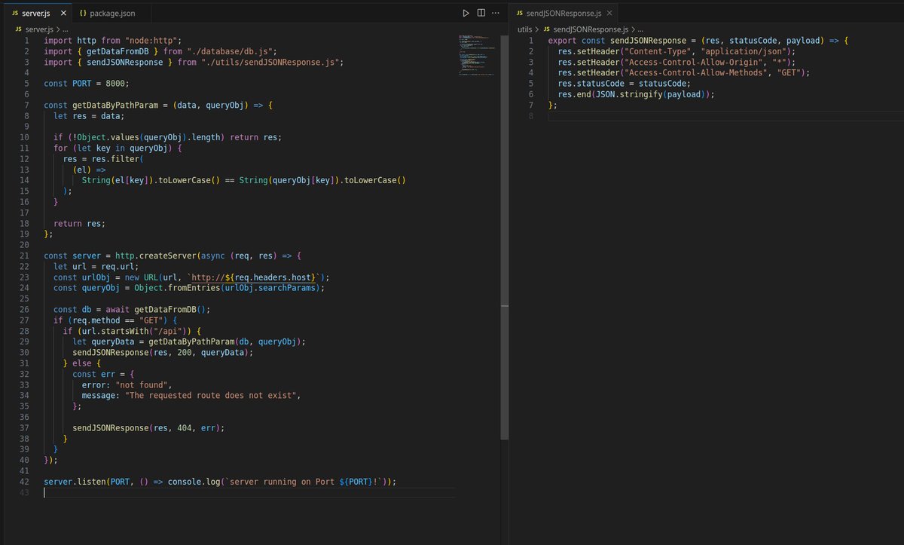904x545 pixels.
Task: Click the getDataByPathParam definition on line 7
Action: click(x=115, y=105)
